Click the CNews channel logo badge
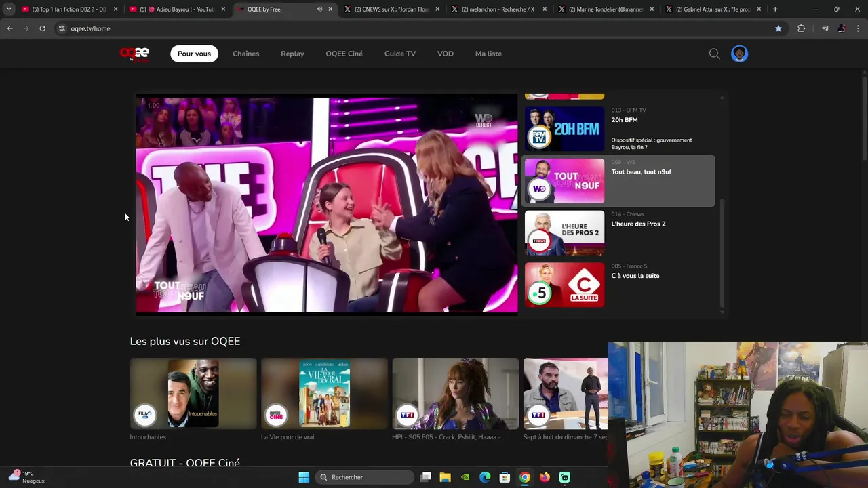The width and height of the screenshot is (868, 488). click(x=539, y=241)
